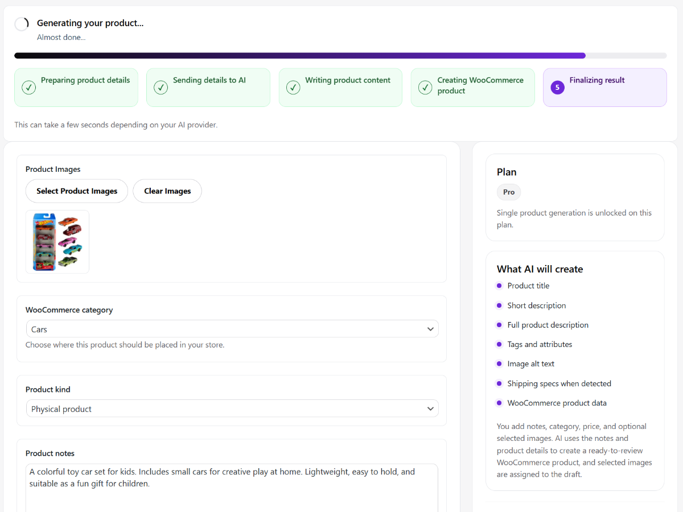Click the 'Image alt text' list item text
683x512 pixels.
[x=531, y=364]
